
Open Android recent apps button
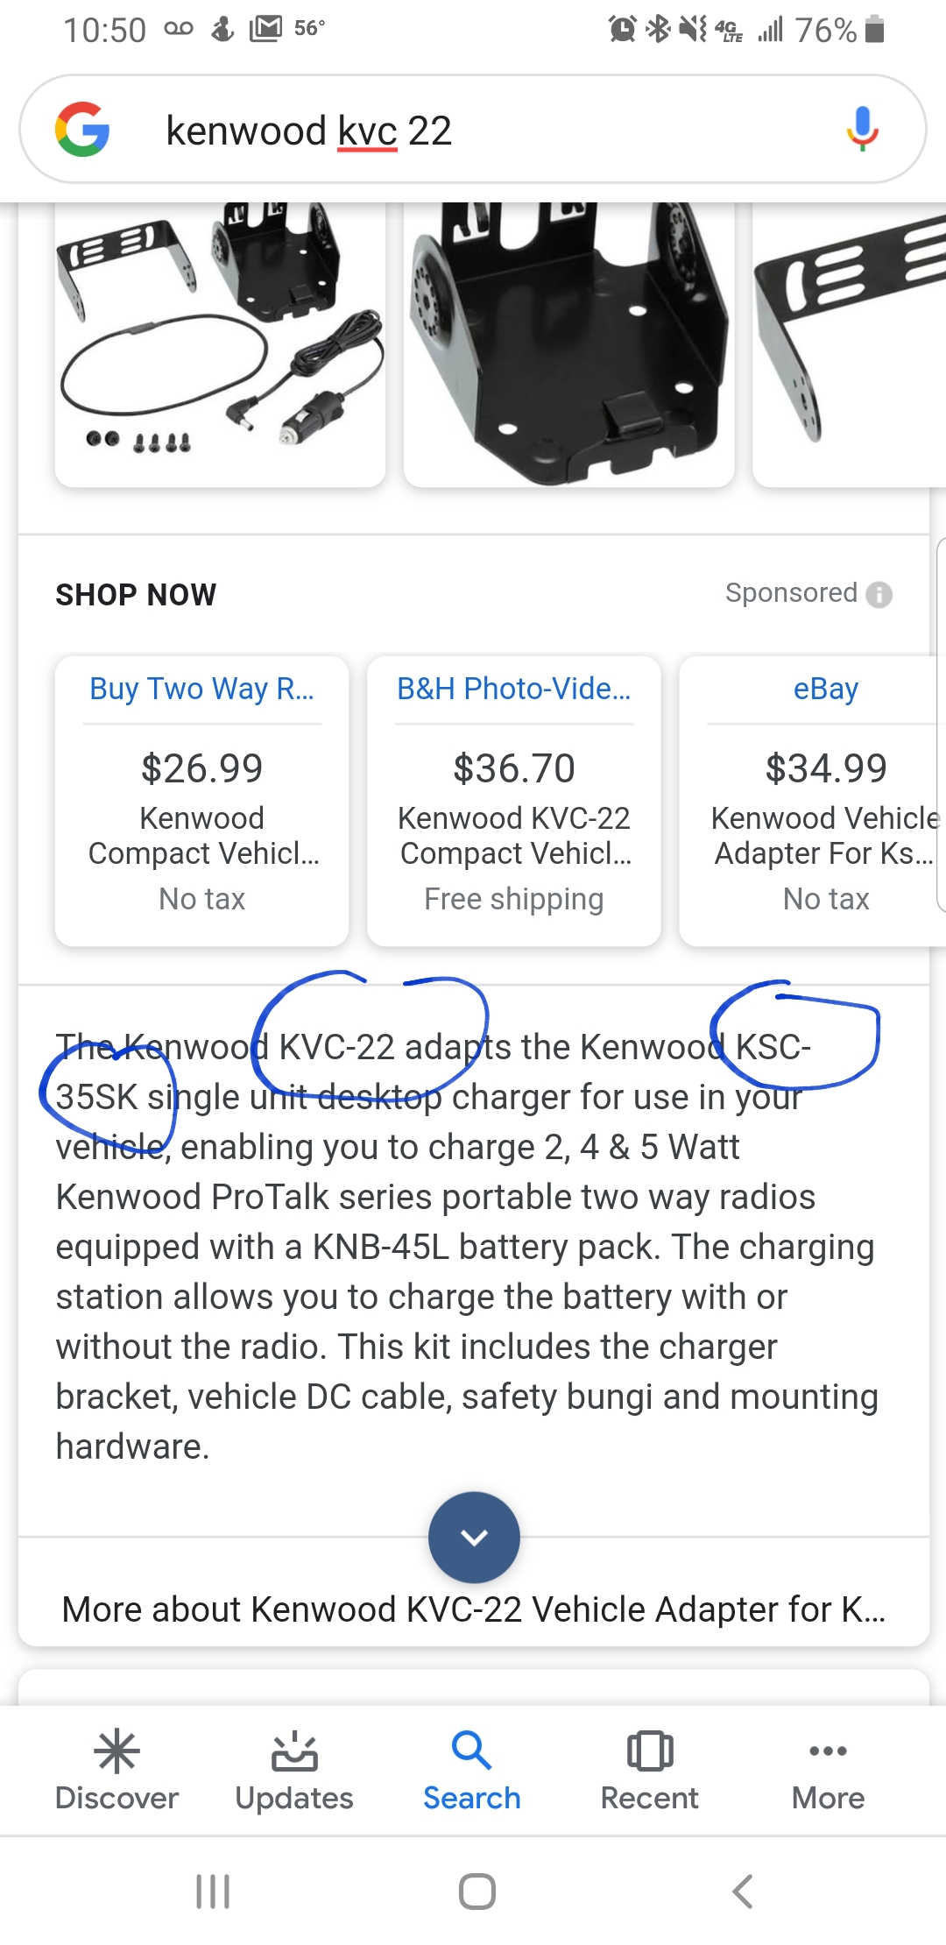point(212,1891)
